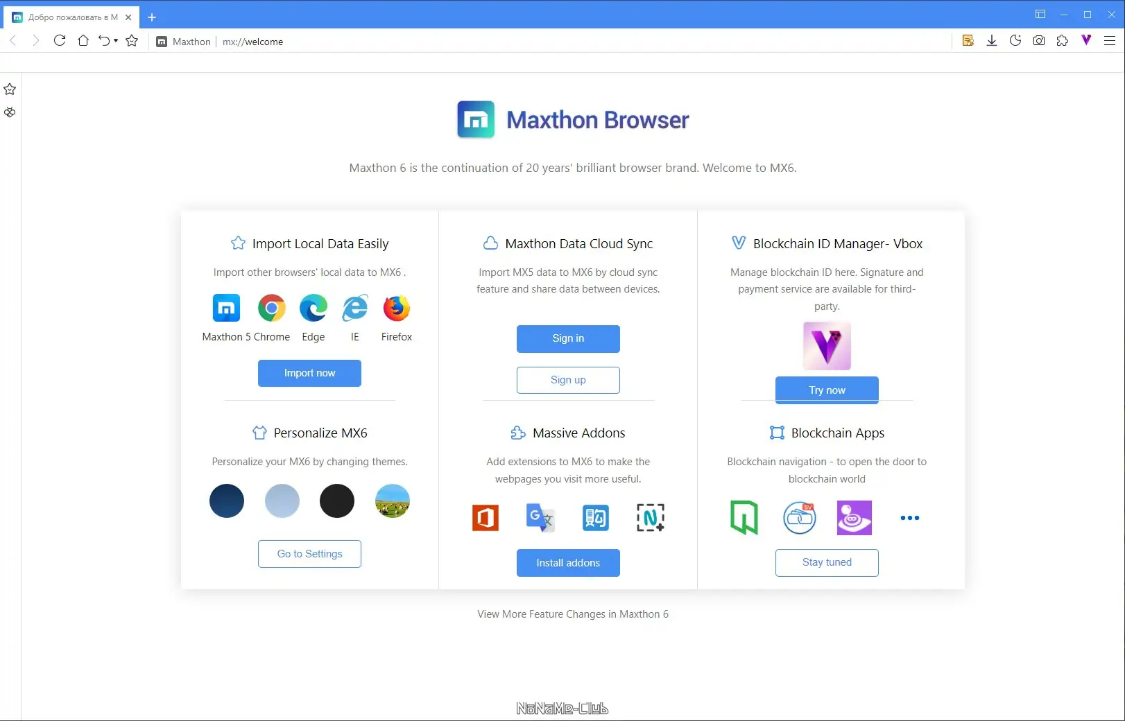This screenshot has width=1125, height=721.
Task: Open favorites in the sidebar
Action: click(10, 89)
